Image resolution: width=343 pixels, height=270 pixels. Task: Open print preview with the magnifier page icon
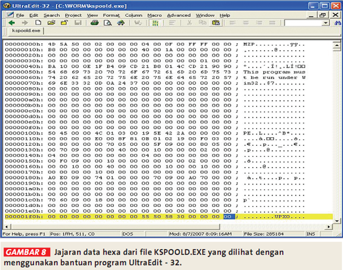pos(108,22)
